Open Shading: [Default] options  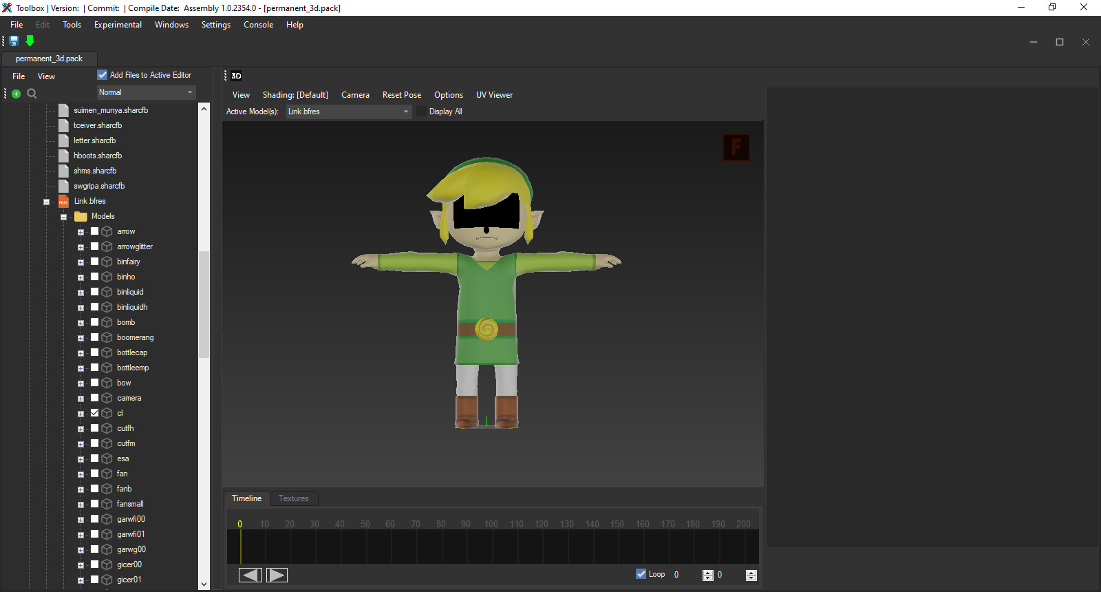[295, 95]
